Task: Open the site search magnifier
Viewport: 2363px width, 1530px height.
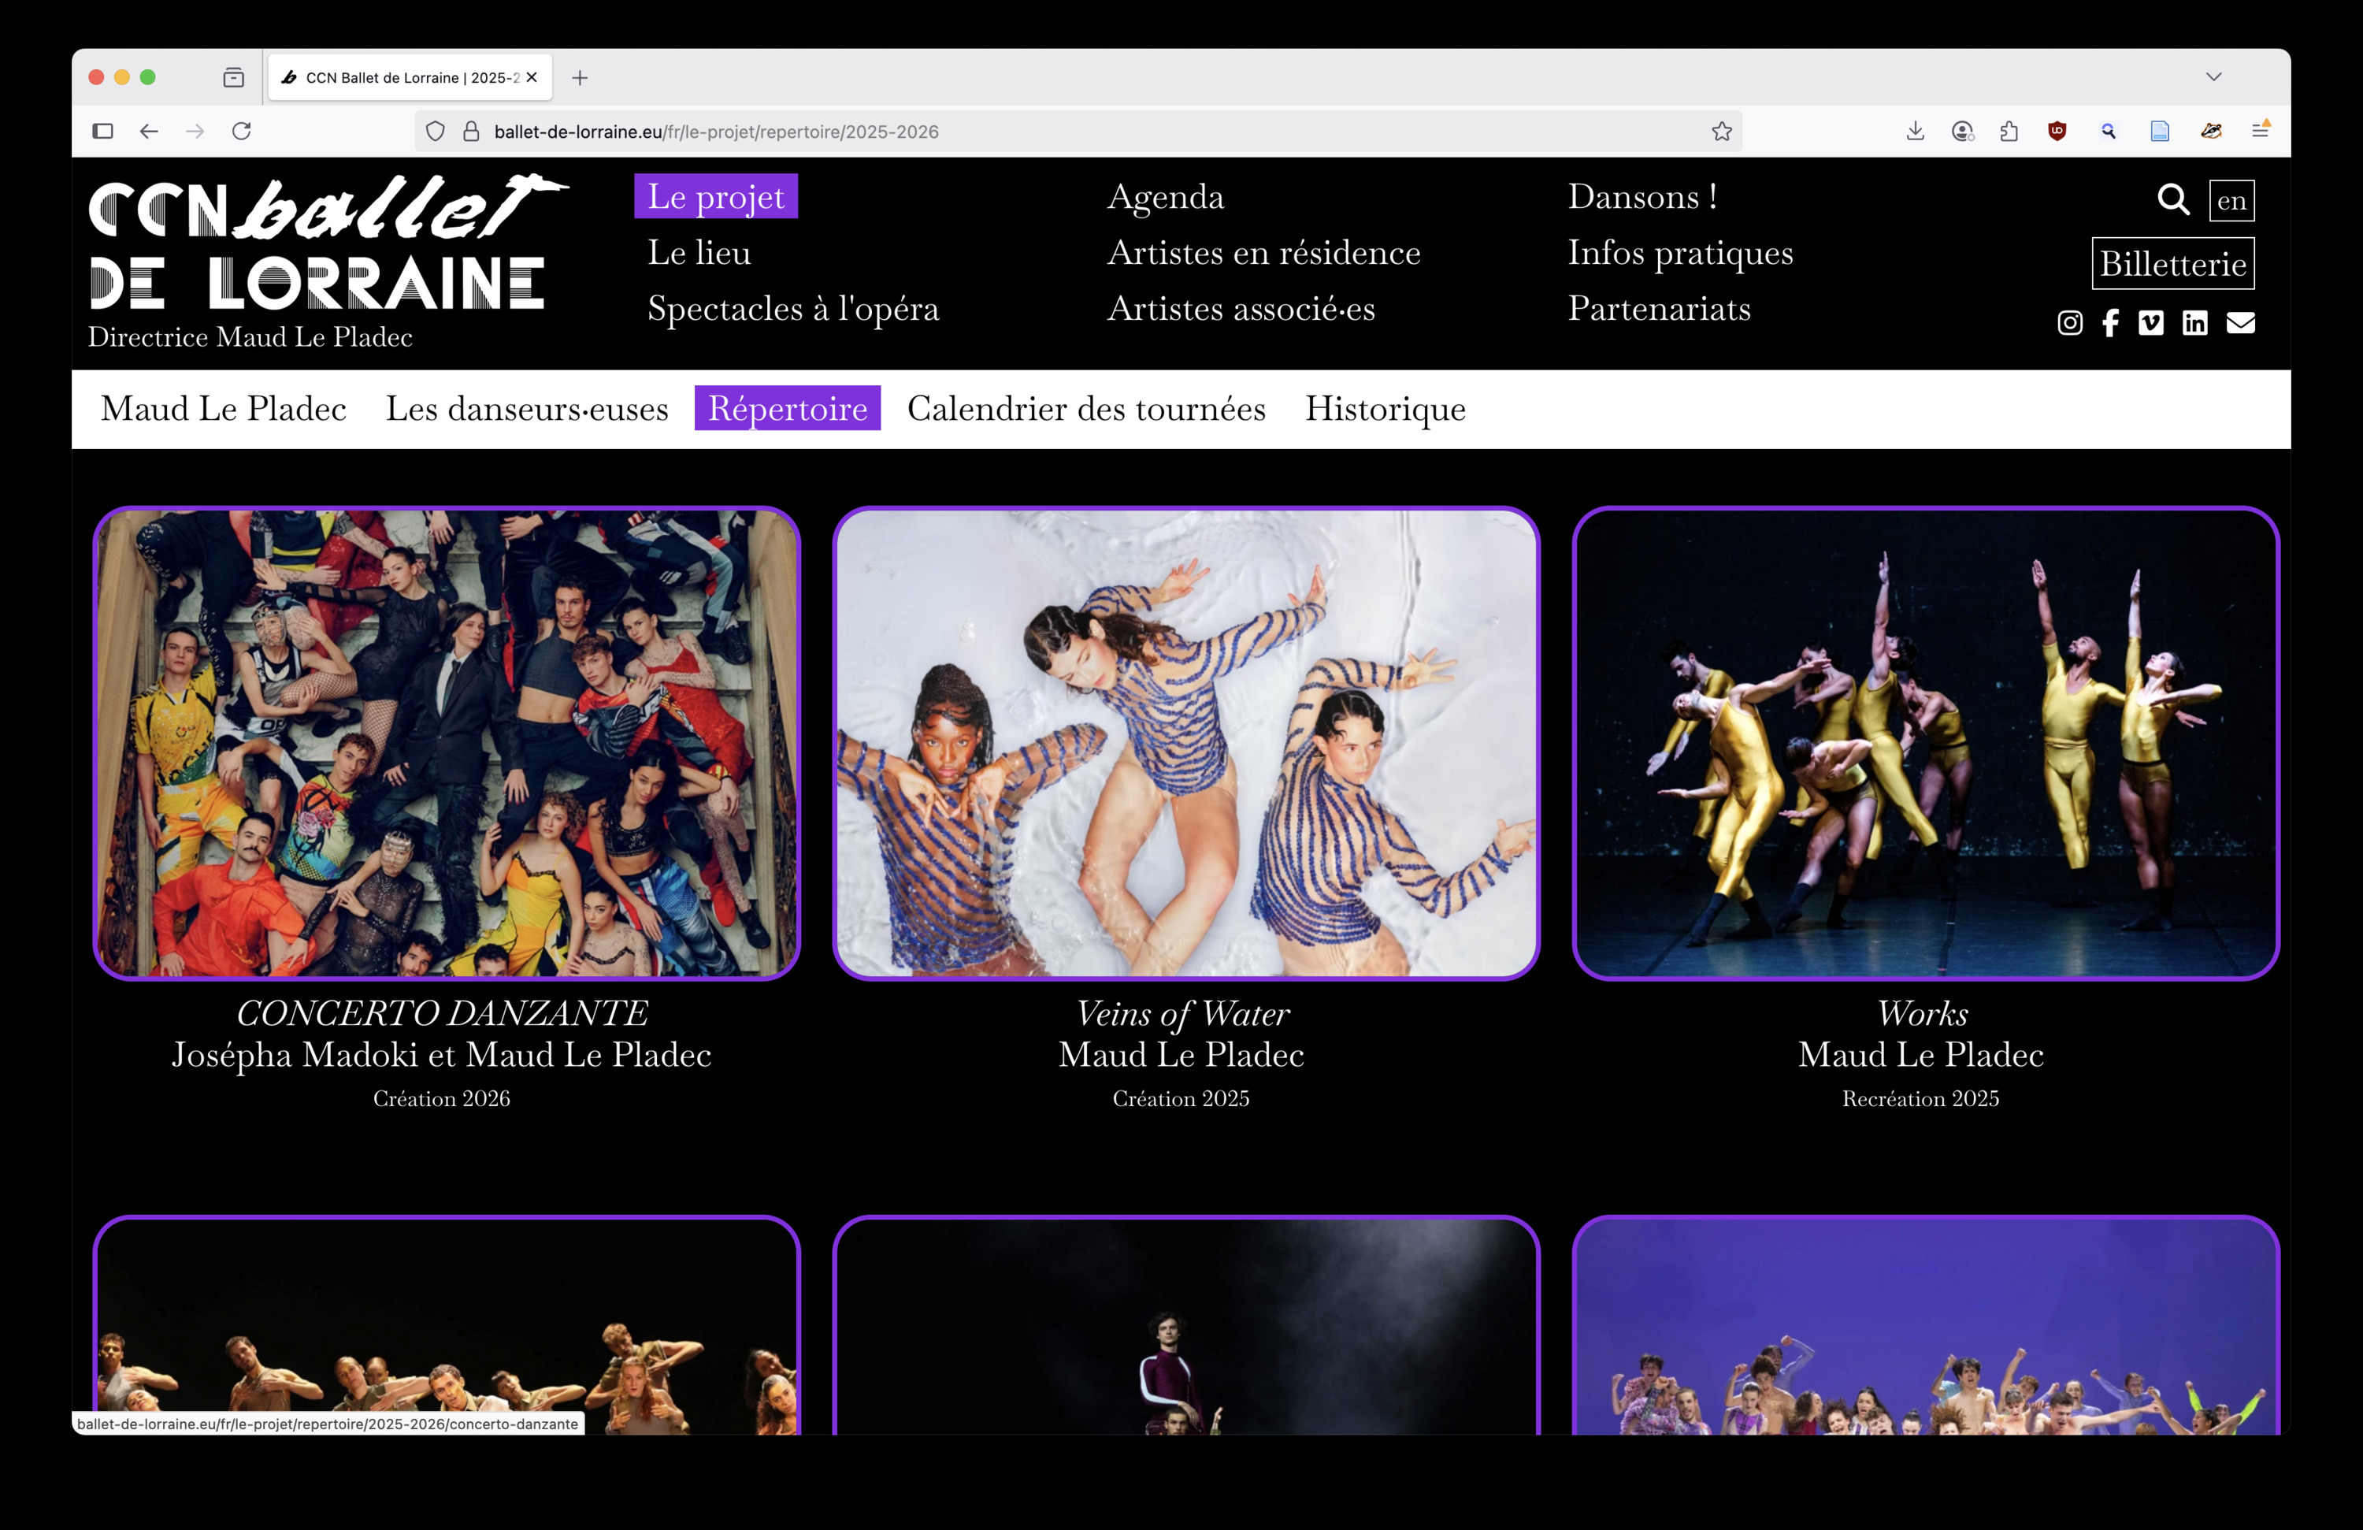Action: (2172, 199)
